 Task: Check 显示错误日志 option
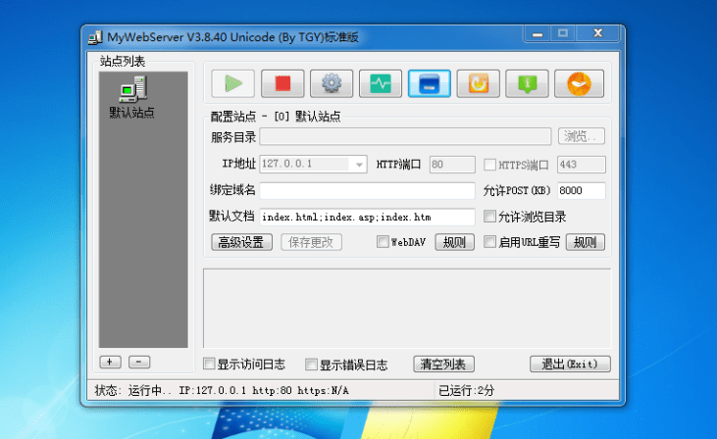[311, 365]
